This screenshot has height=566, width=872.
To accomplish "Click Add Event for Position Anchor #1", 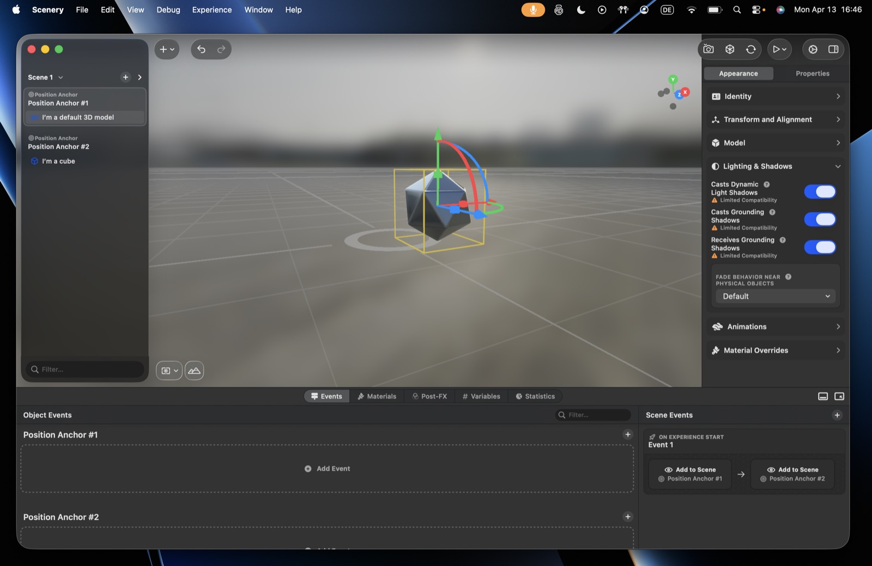I will point(327,469).
